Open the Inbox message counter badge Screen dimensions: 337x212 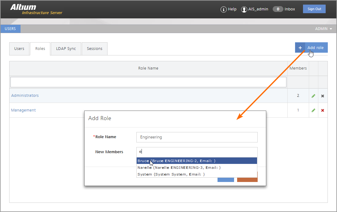click(278, 9)
